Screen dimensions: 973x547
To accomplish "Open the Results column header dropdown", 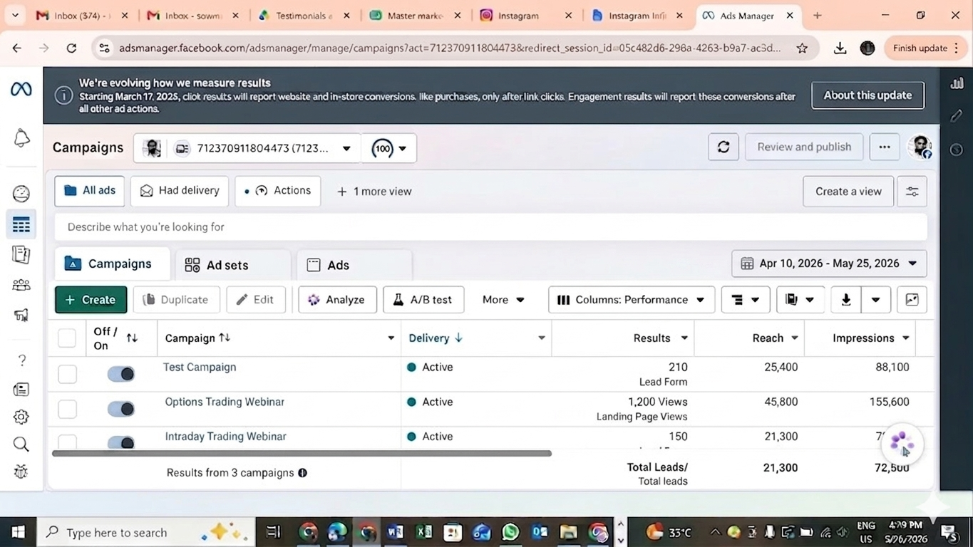I will [x=684, y=338].
